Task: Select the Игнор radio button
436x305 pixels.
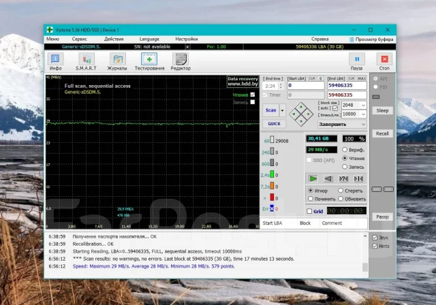Action: click(x=311, y=191)
